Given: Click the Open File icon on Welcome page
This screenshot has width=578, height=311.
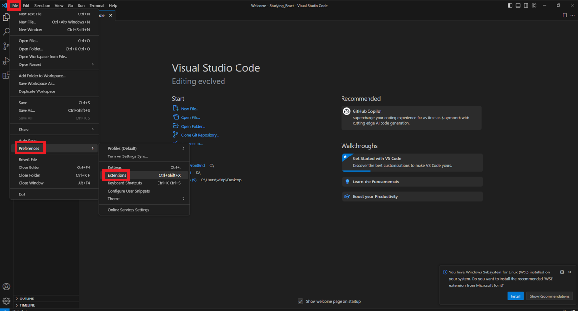Looking at the screenshot, I should [176, 117].
